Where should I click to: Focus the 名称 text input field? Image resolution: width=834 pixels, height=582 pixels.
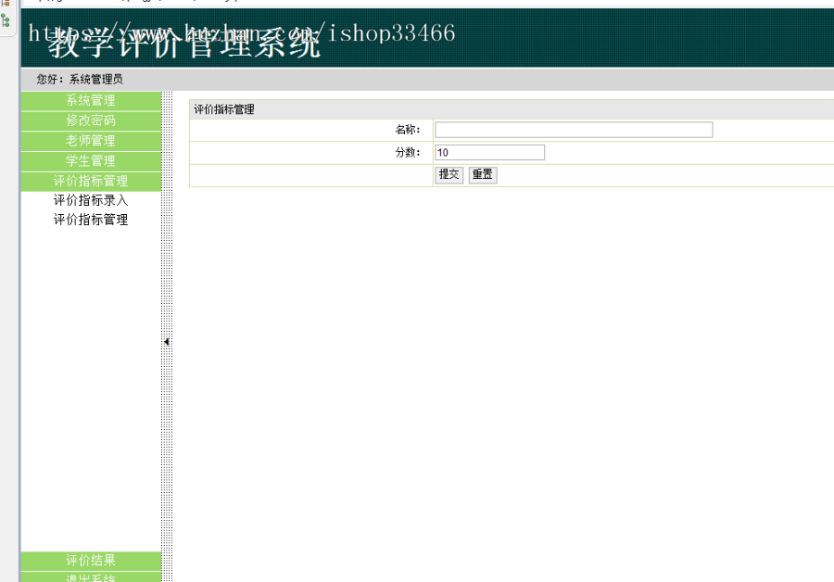coord(574,130)
